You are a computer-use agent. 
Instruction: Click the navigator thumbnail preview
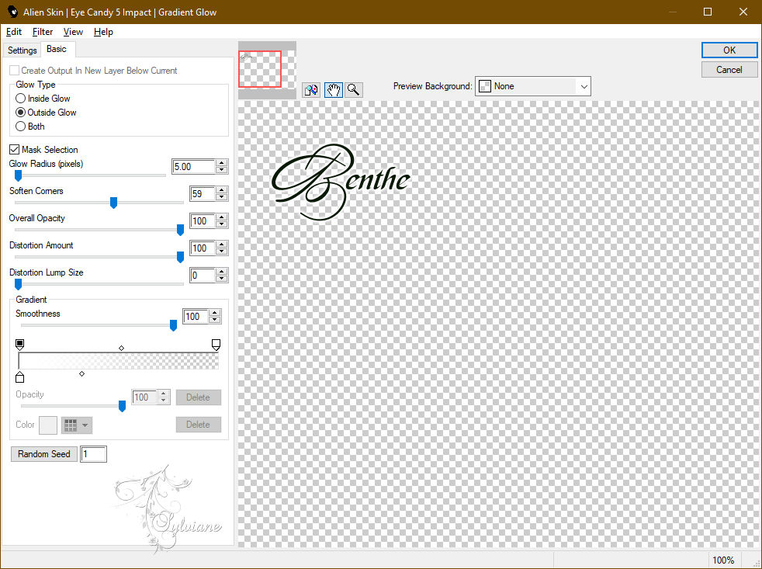point(267,70)
